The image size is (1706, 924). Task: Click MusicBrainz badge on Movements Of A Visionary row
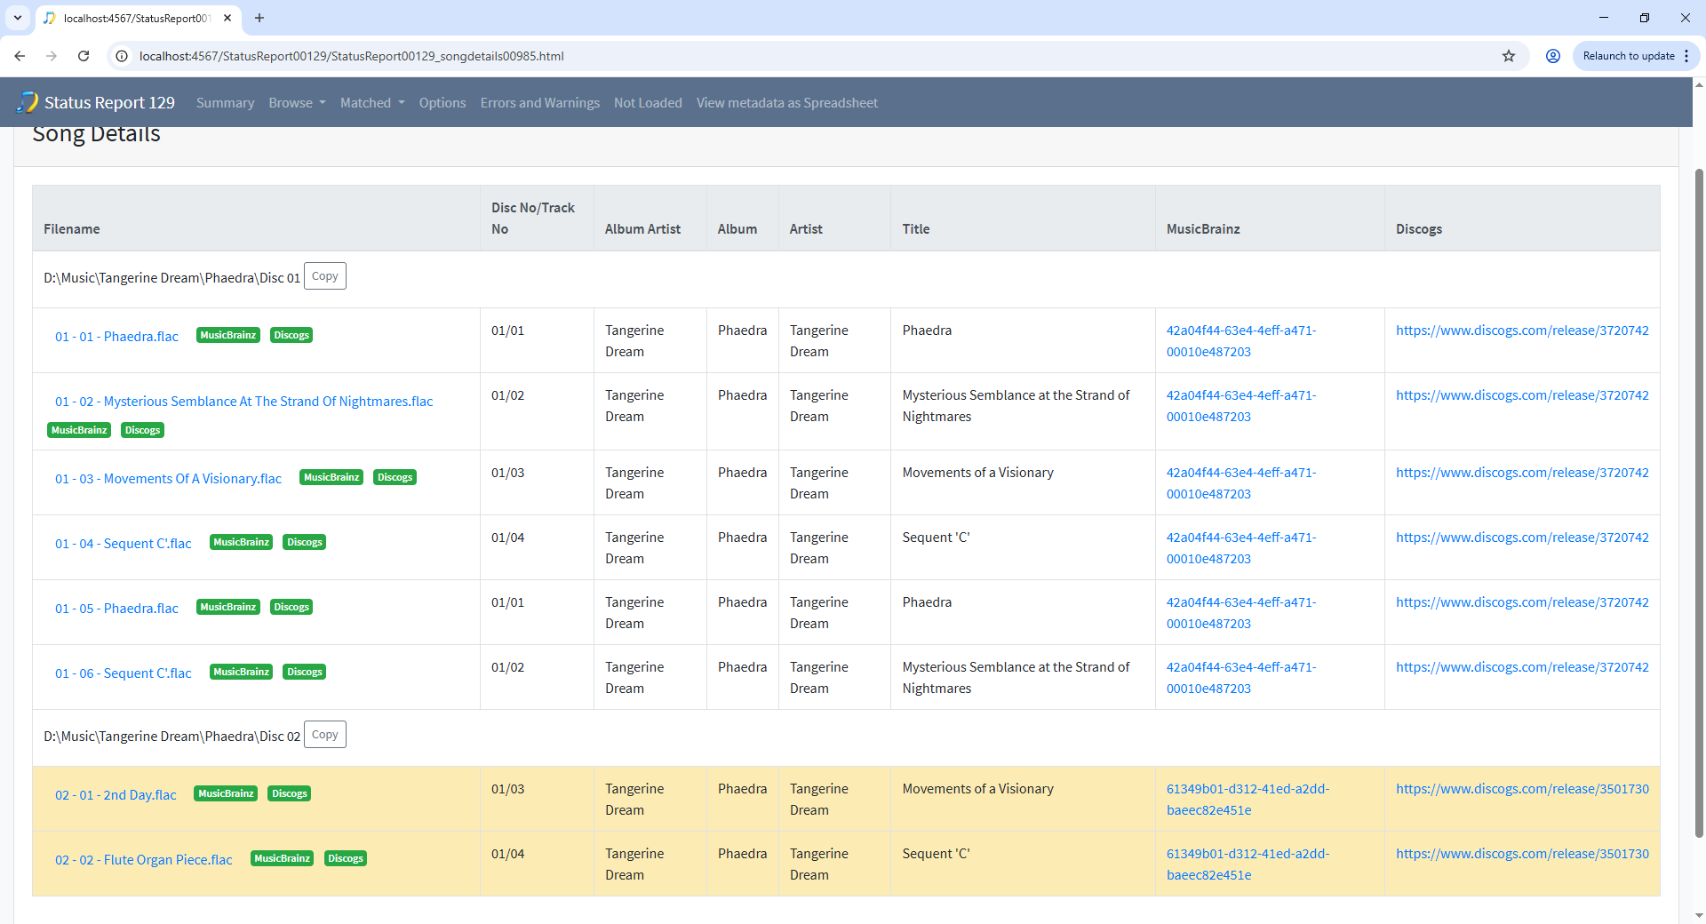tap(331, 477)
